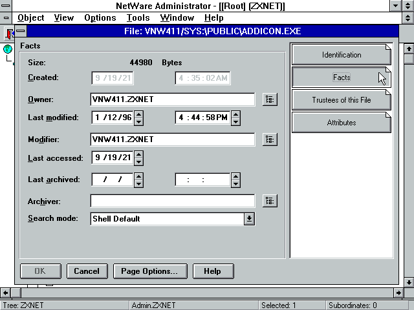Click the OK button
The width and height of the screenshot is (414, 310).
[40, 271]
